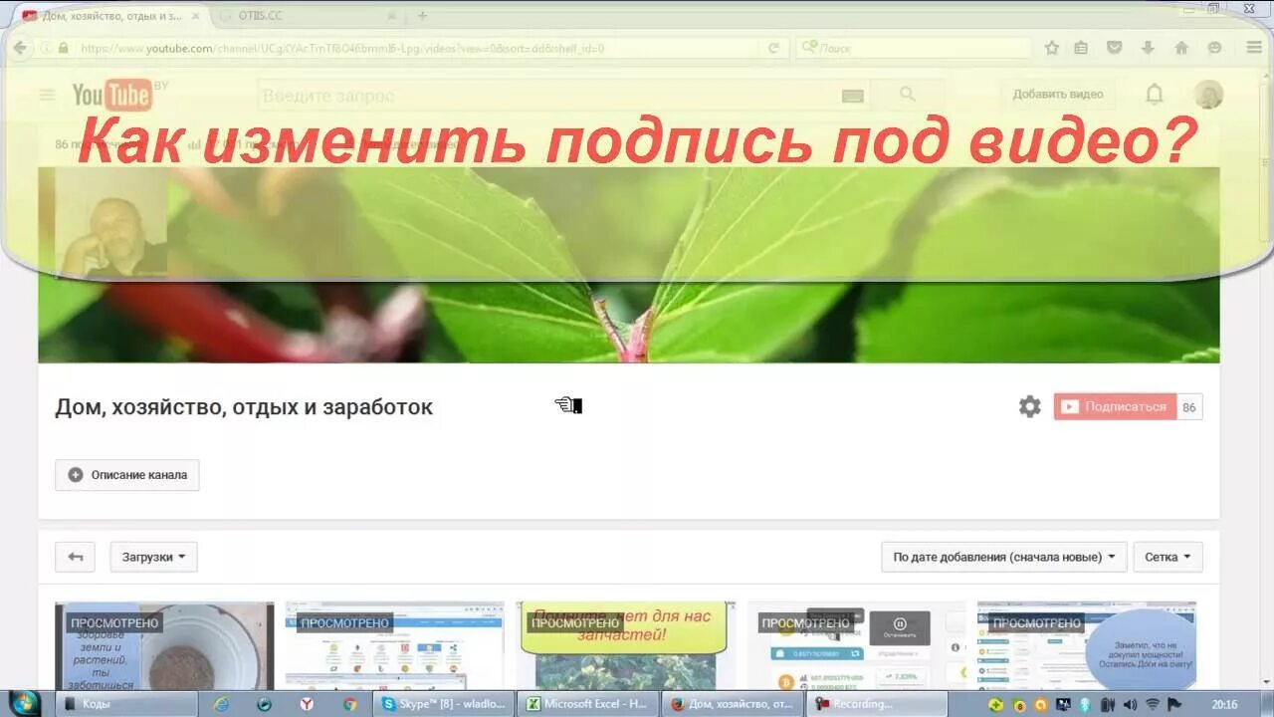Screen dimensions: 1274x717
Task: Go to Firefox home page icon
Action: pyautogui.click(x=1181, y=48)
